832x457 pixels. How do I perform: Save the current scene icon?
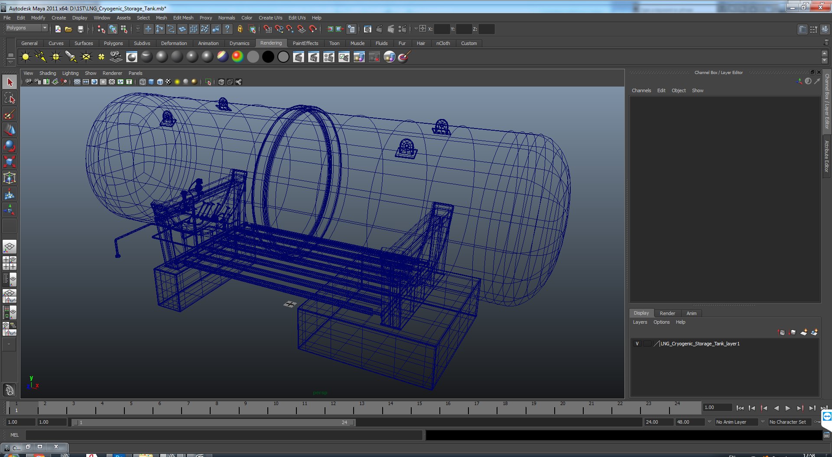click(x=80, y=29)
